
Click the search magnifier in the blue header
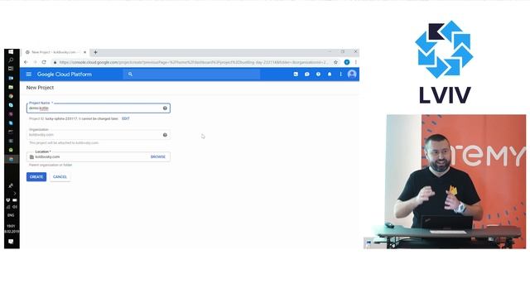(130, 74)
